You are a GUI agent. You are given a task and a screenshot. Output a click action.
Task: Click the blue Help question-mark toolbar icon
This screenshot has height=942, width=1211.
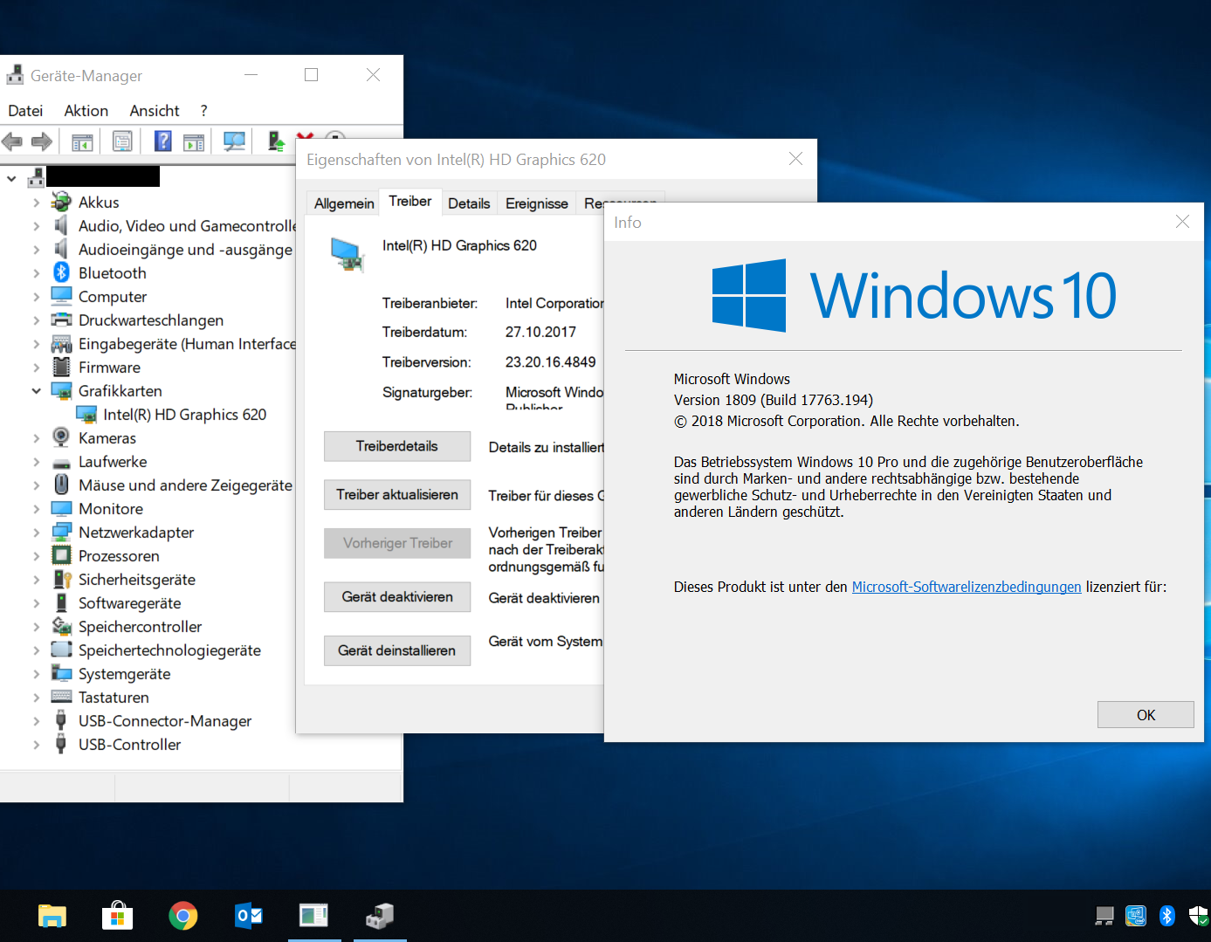[163, 141]
